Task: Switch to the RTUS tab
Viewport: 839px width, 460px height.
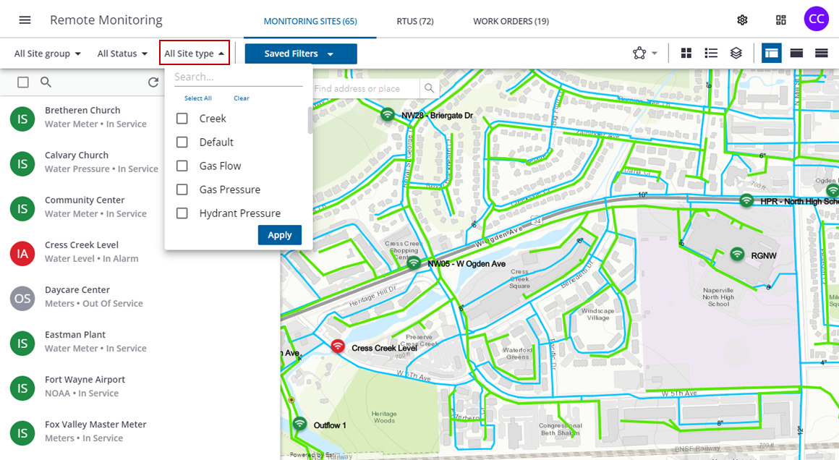Action: pyautogui.click(x=414, y=21)
